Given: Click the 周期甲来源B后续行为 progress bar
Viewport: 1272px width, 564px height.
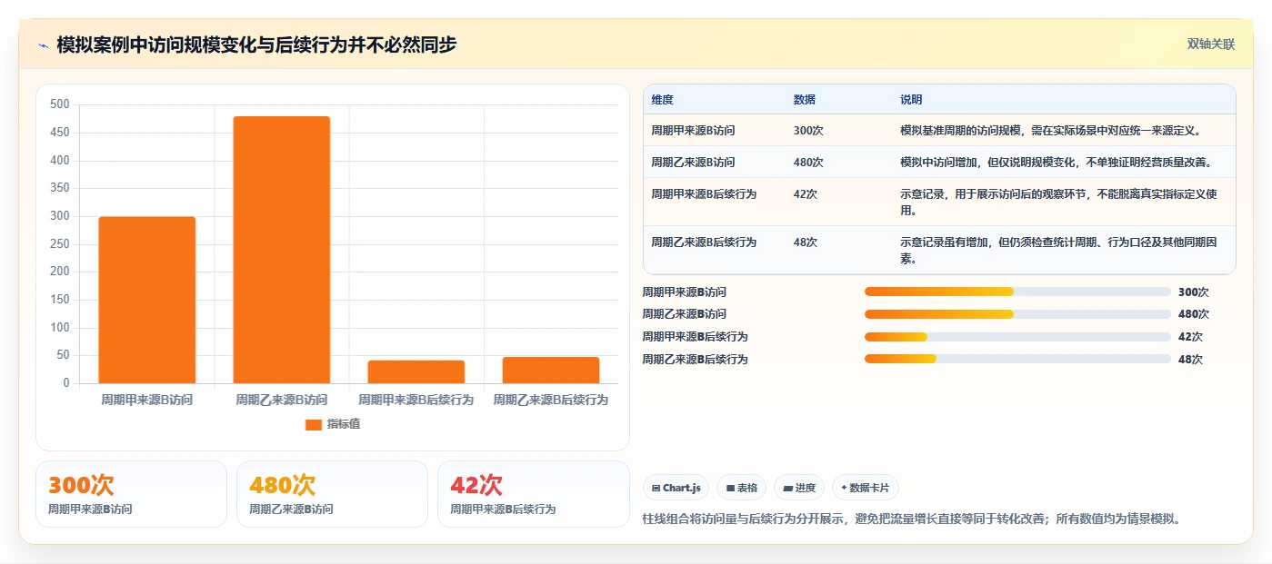Looking at the screenshot, I should coord(1017,337).
